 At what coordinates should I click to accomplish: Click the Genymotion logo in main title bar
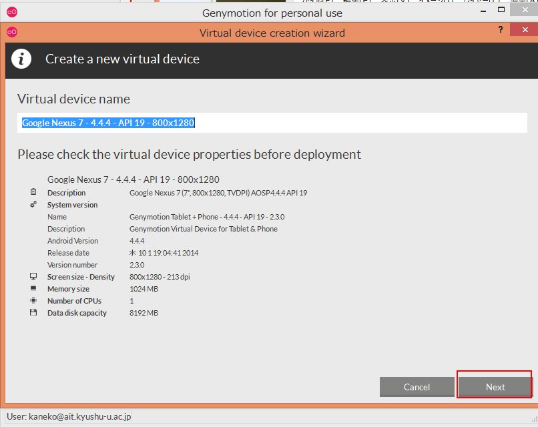pyautogui.click(x=12, y=13)
